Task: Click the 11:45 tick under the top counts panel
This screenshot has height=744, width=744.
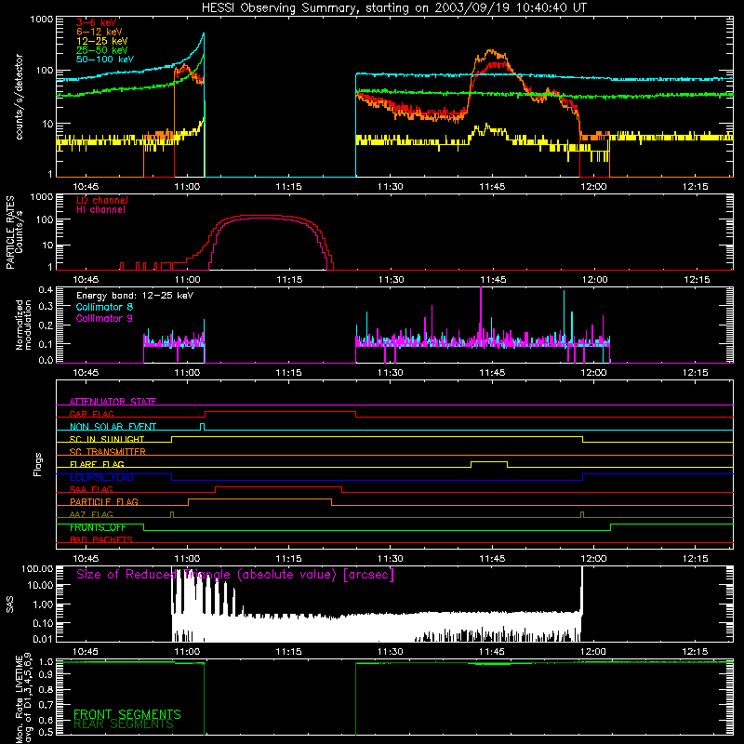Action: click(x=492, y=187)
